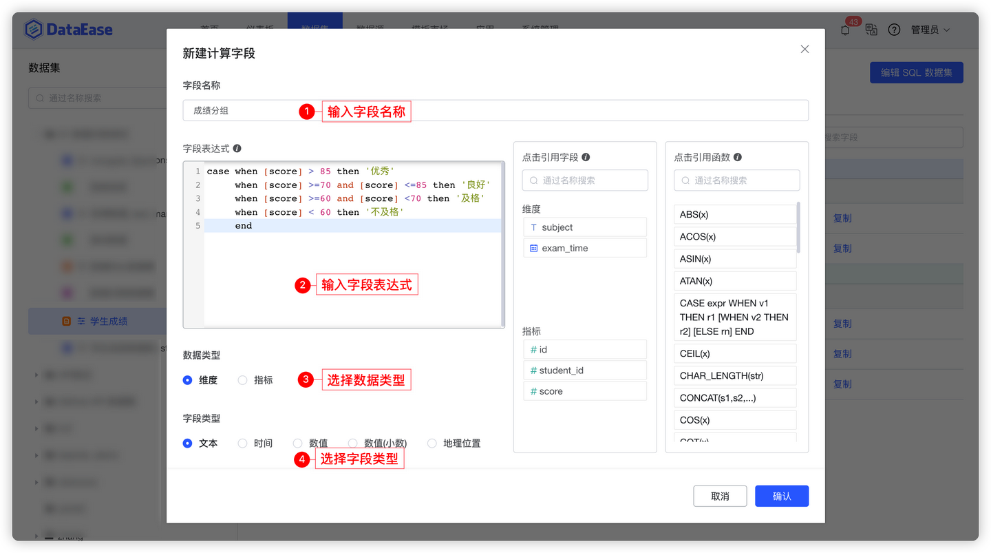Open the notifications bell with 43 badge

pyautogui.click(x=846, y=30)
